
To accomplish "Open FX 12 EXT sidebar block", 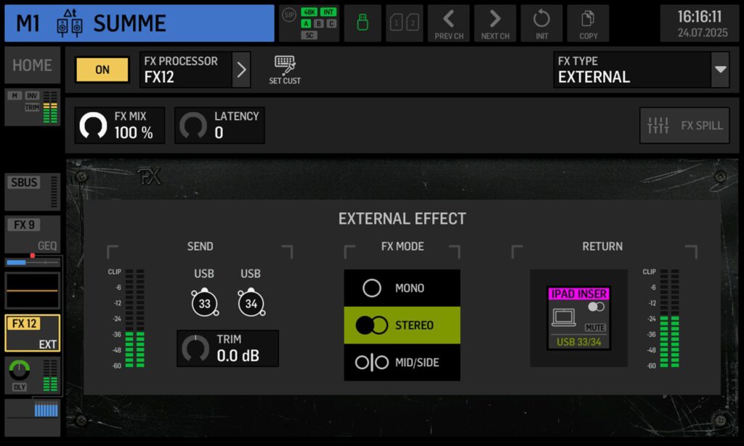I will [x=33, y=333].
